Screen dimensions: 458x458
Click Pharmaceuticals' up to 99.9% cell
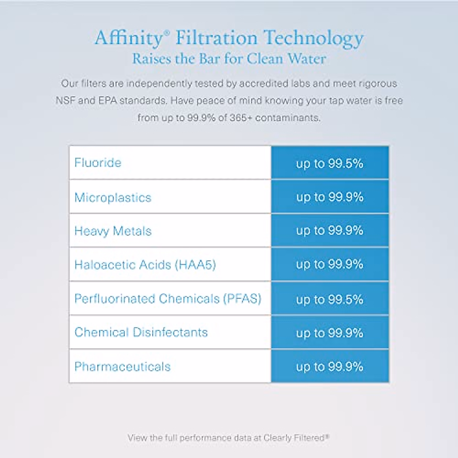click(330, 366)
